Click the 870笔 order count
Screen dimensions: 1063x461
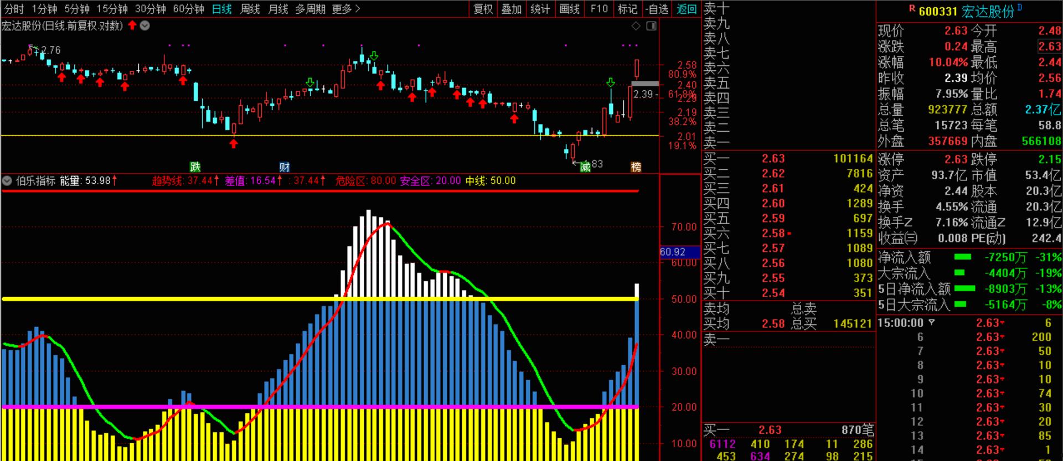858,430
